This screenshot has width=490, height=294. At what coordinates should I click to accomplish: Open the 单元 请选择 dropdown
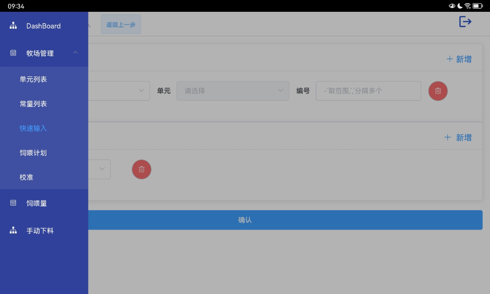[x=233, y=91]
